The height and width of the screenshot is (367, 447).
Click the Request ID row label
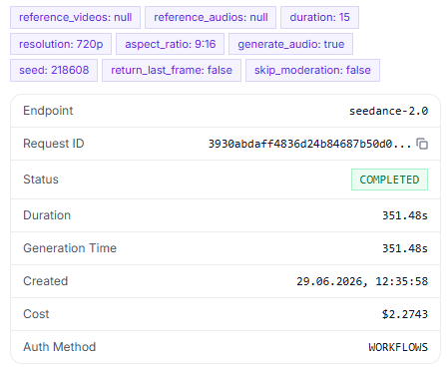coord(54,144)
